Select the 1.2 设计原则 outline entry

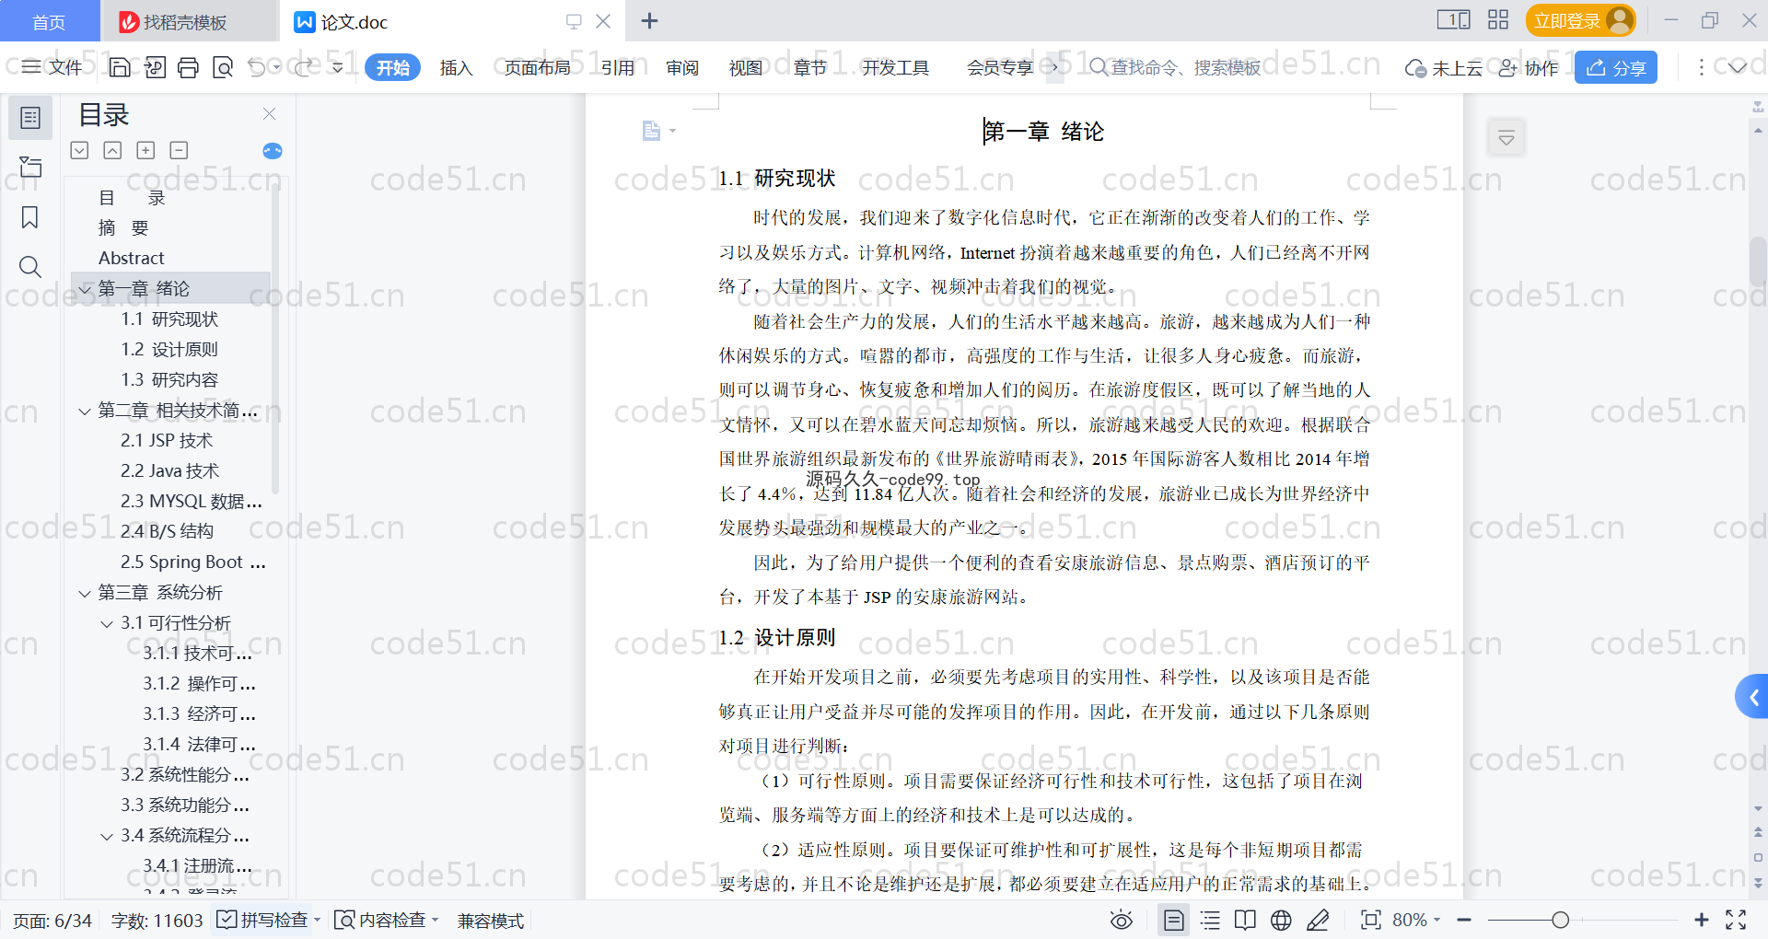coord(169,350)
